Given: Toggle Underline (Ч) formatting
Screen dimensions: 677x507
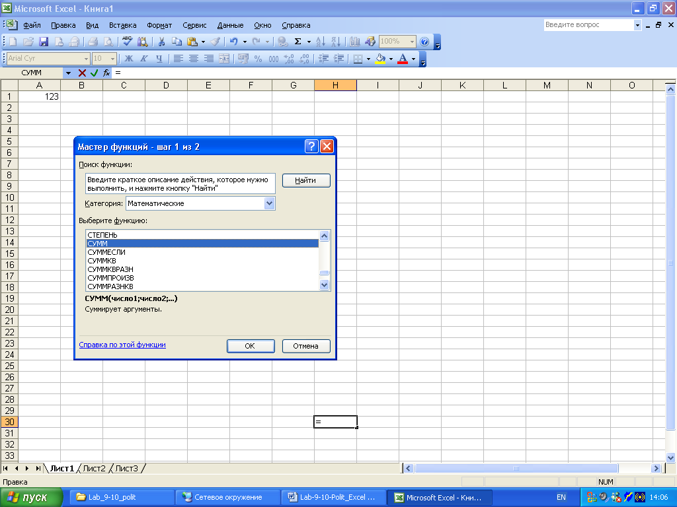Looking at the screenshot, I should pos(159,58).
